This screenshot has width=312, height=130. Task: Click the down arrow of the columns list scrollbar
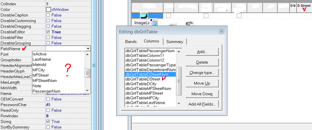(179, 104)
